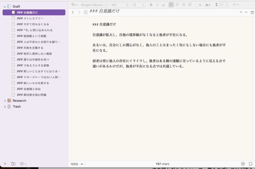The height and width of the screenshot is (169, 255).
Task: Click the plus button to add a new item
Action: tap(5, 164)
